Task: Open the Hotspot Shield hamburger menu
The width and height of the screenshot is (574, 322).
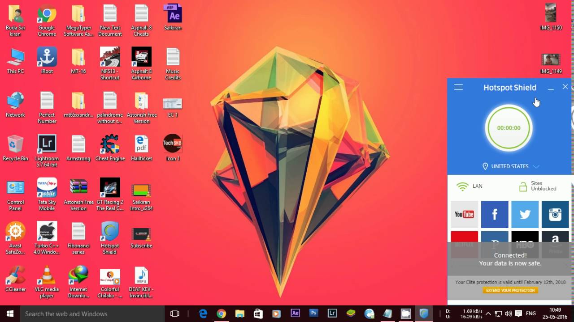Action: [x=458, y=87]
